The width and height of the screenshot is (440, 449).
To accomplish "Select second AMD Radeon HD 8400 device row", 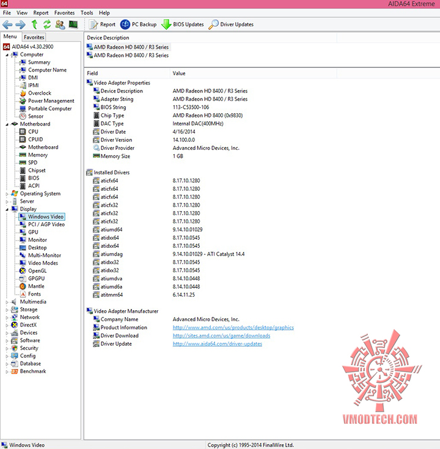I will point(128,55).
